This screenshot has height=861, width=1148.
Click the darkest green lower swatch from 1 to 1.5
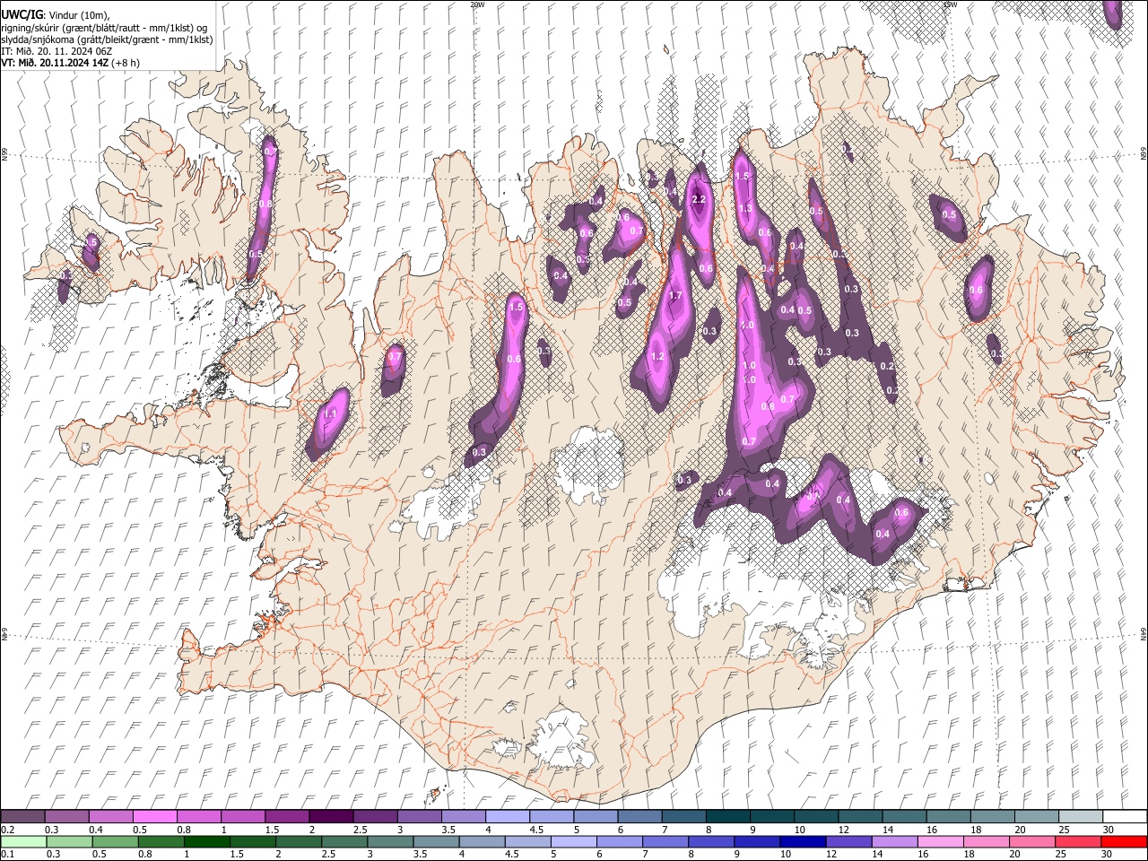[x=206, y=841]
